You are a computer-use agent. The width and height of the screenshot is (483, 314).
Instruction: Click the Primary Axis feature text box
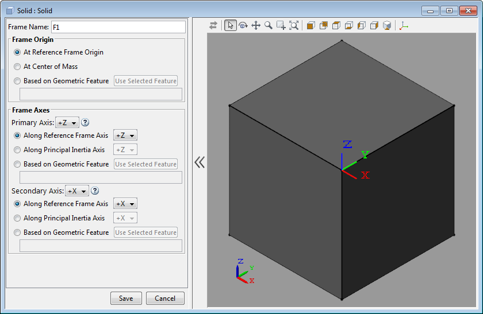coord(101,177)
